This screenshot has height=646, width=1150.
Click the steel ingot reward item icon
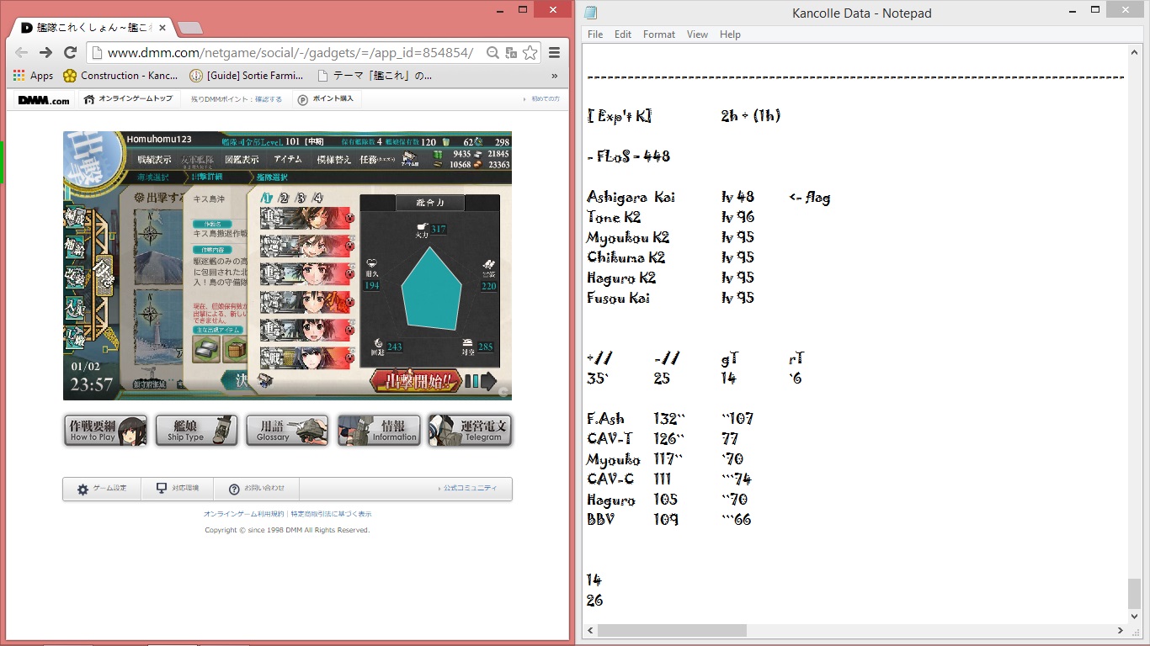pyautogui.click(x=207, y=349)
